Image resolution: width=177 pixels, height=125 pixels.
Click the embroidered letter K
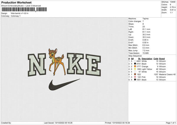pyautogui.click(x=76, y=64)
